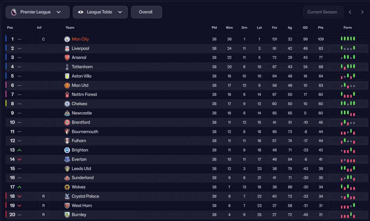Click the relegated R badge for Burnley
The width and height of the screenshot is (370, 221).
coord(43,215)
